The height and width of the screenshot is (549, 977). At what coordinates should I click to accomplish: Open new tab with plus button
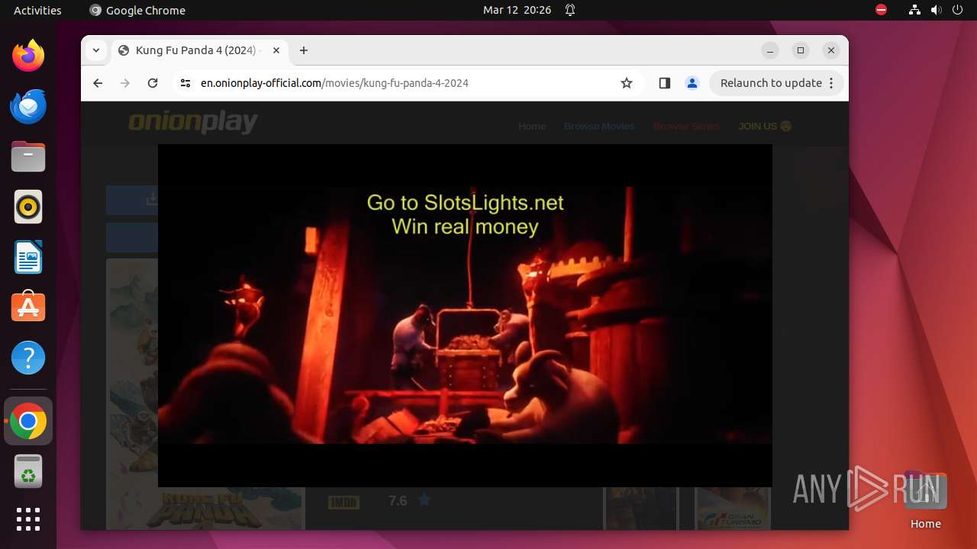(304, 50)
